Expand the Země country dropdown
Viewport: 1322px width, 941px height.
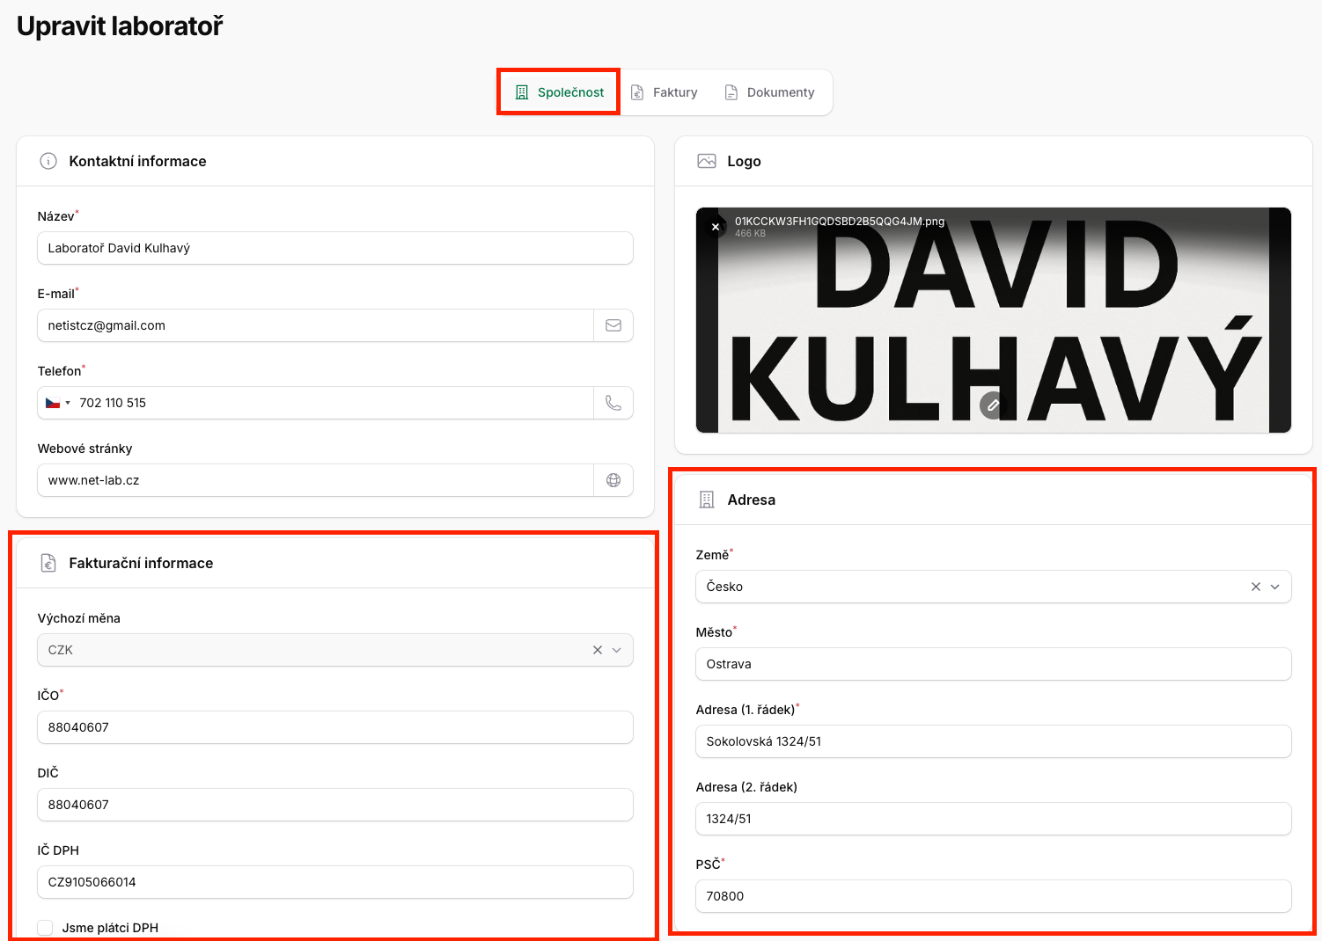point(1274,587)
